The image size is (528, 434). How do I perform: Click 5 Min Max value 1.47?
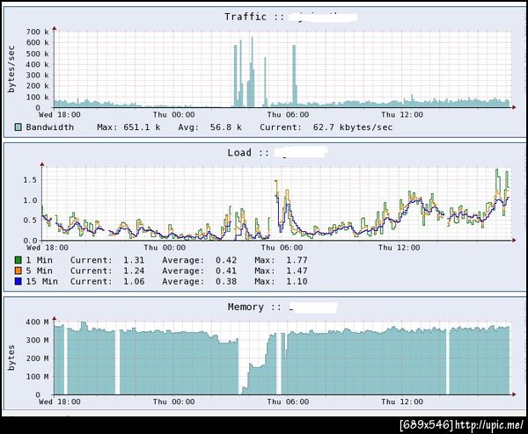[x=297, y=271]
